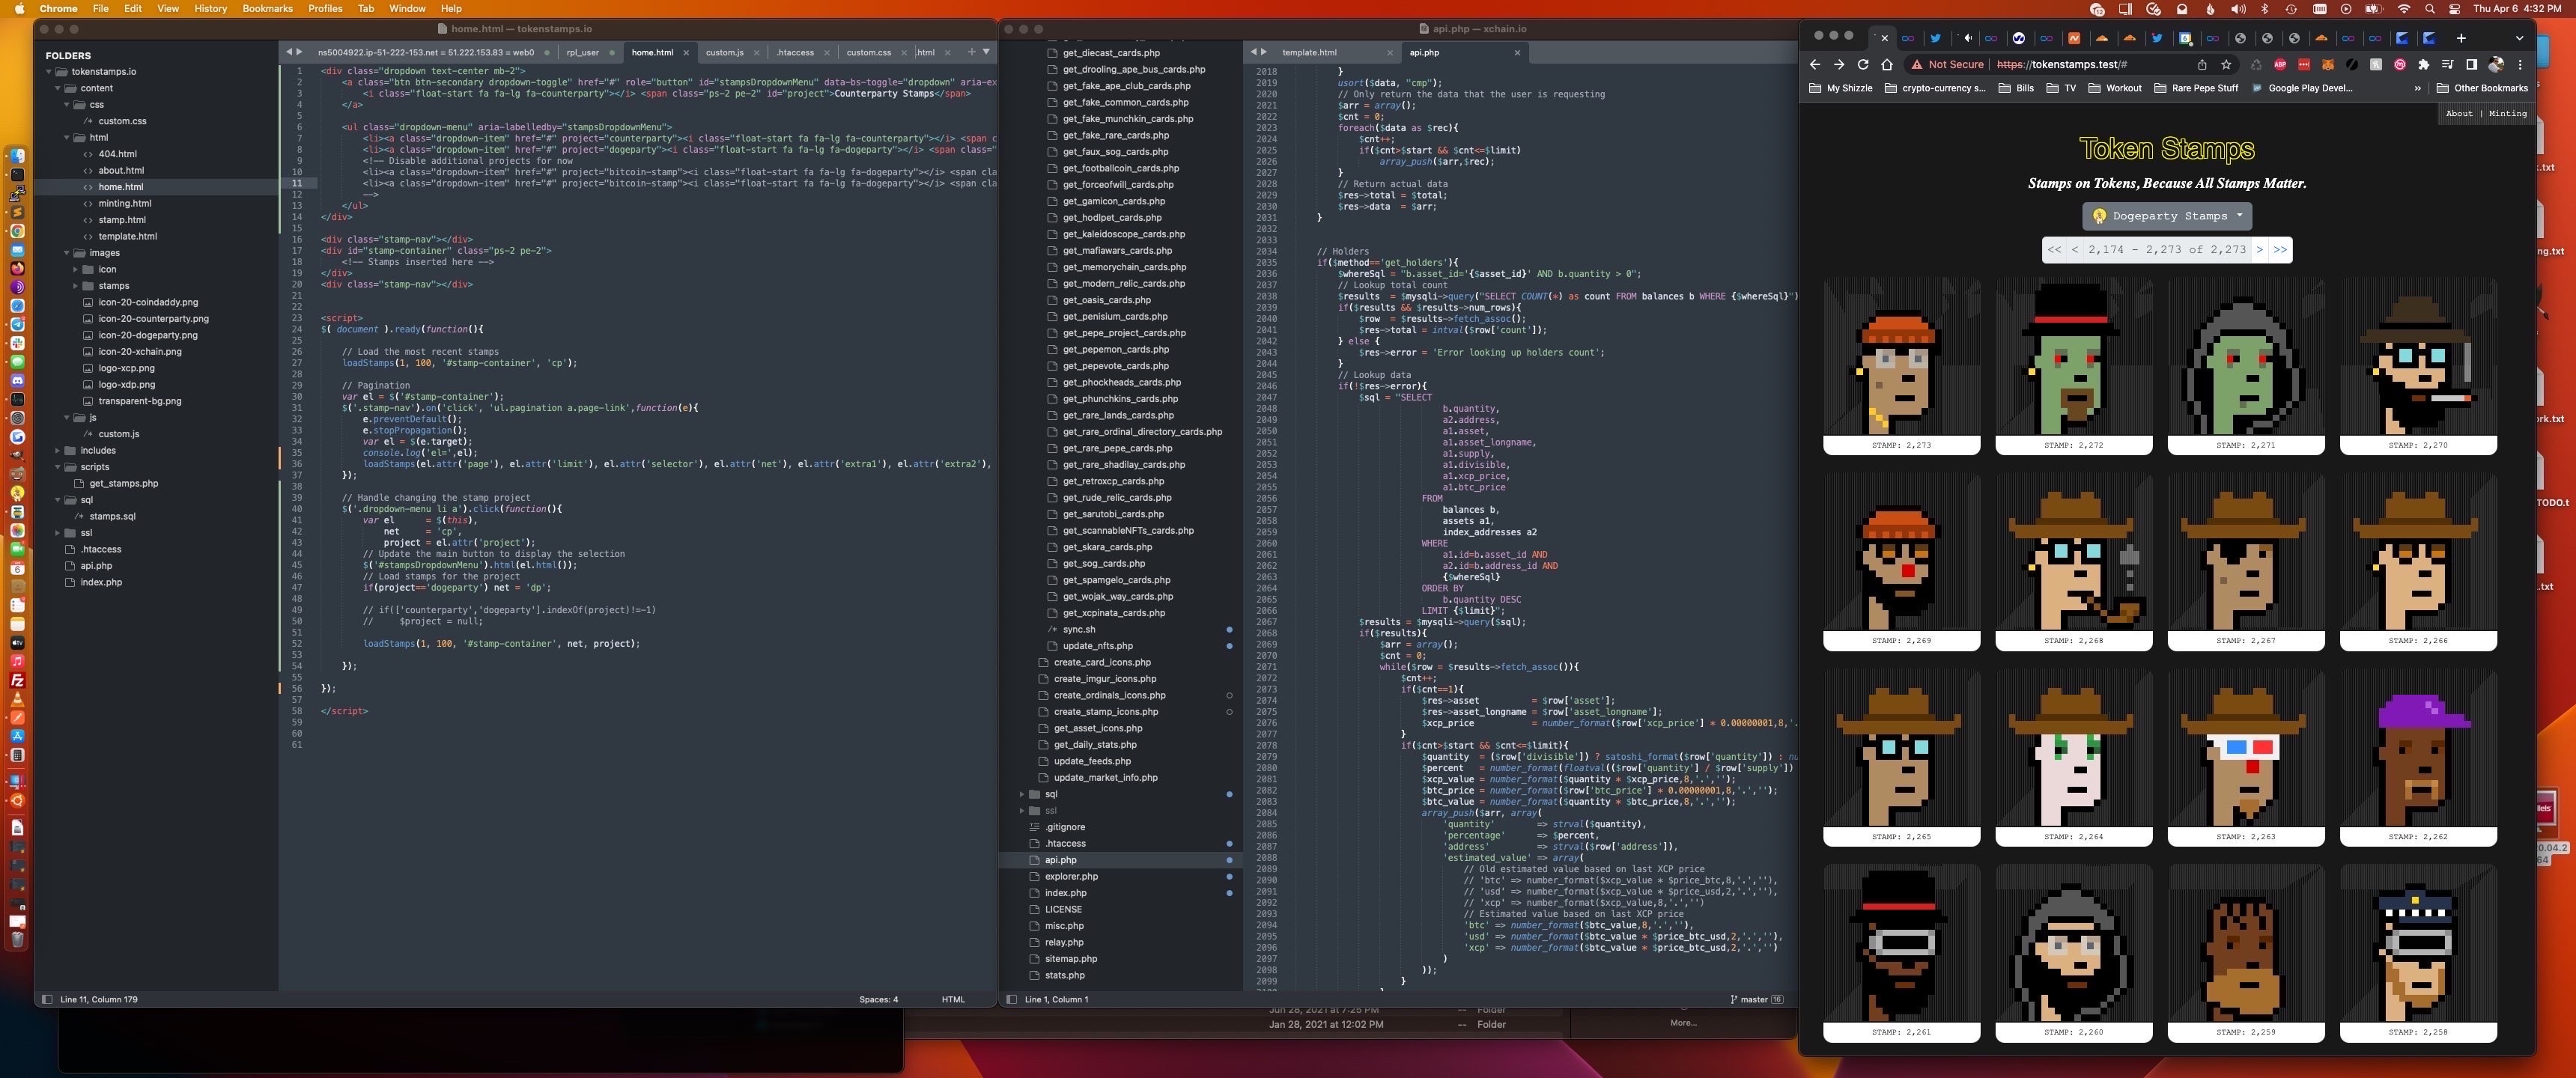The width and height of the screenshot is (2576, 1078).
Task: Click the browser address bar URL
Action: [x=2061, y=64]
